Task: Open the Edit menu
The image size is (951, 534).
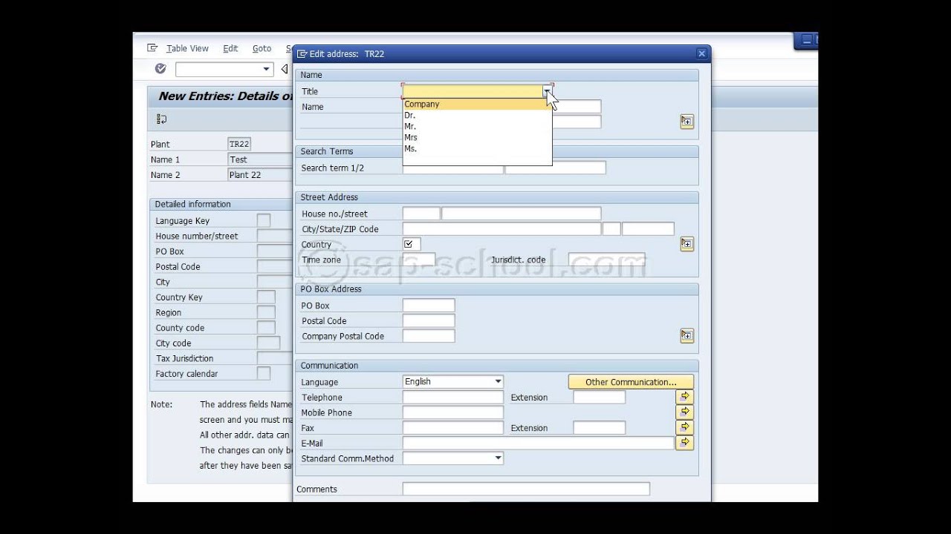Action: (230, 48)
